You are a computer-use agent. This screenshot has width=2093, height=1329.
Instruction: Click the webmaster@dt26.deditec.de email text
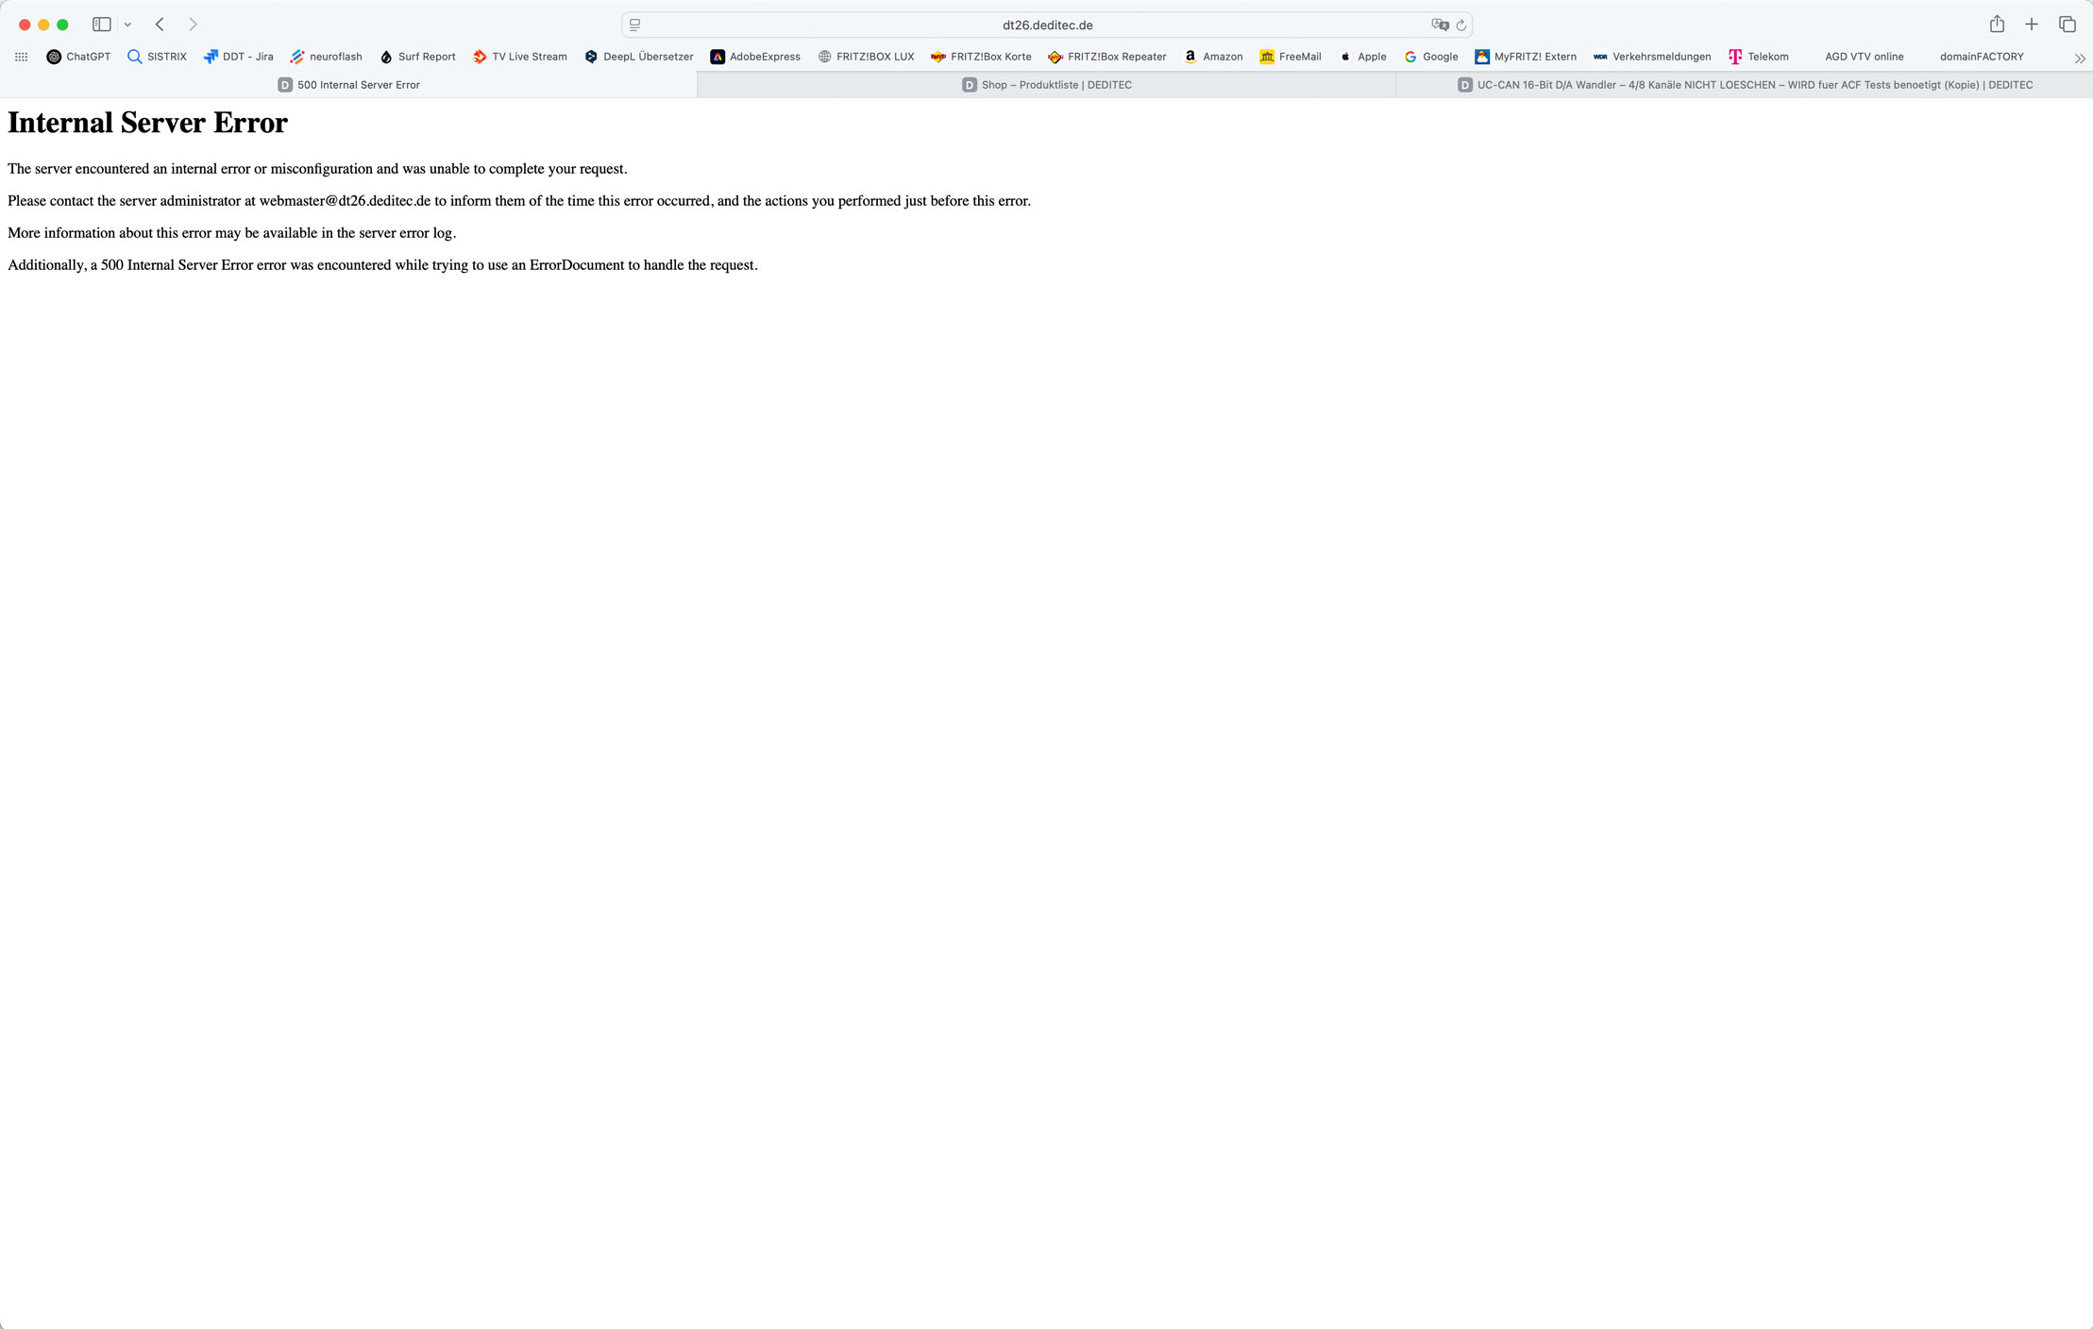pos(345,201)
